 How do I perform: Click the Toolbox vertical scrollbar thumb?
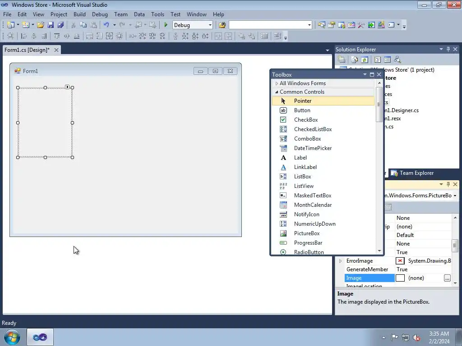coord(379,105)
